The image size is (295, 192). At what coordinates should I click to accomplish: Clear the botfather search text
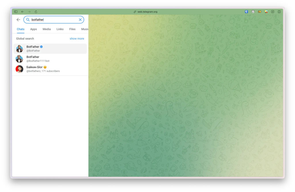click(80, 20)
